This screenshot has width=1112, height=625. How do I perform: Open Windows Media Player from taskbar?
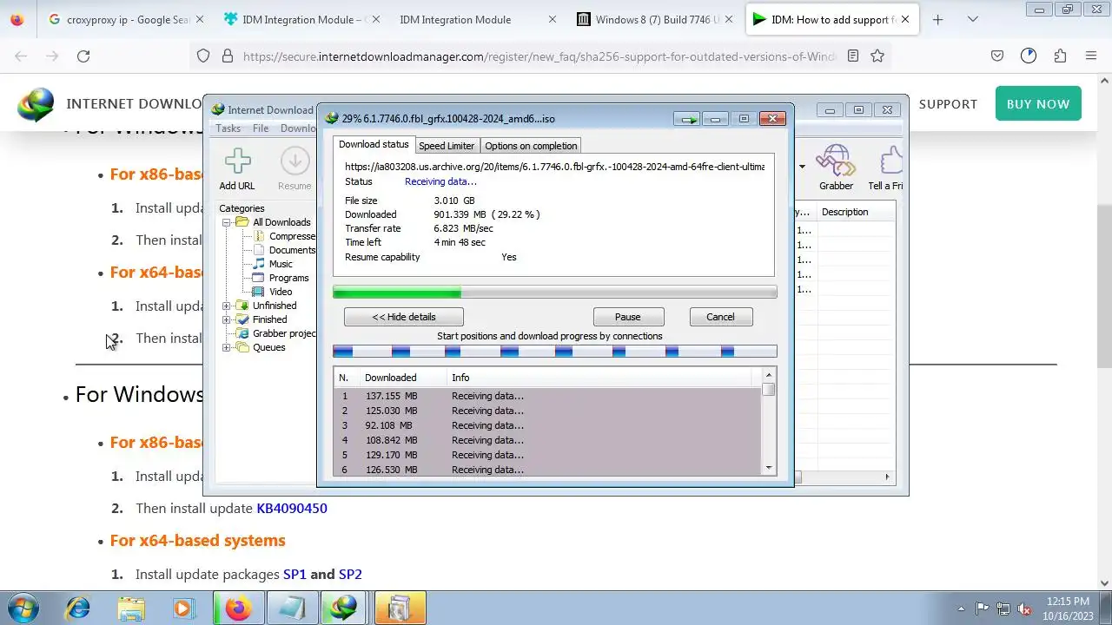(x=183, y=608)
